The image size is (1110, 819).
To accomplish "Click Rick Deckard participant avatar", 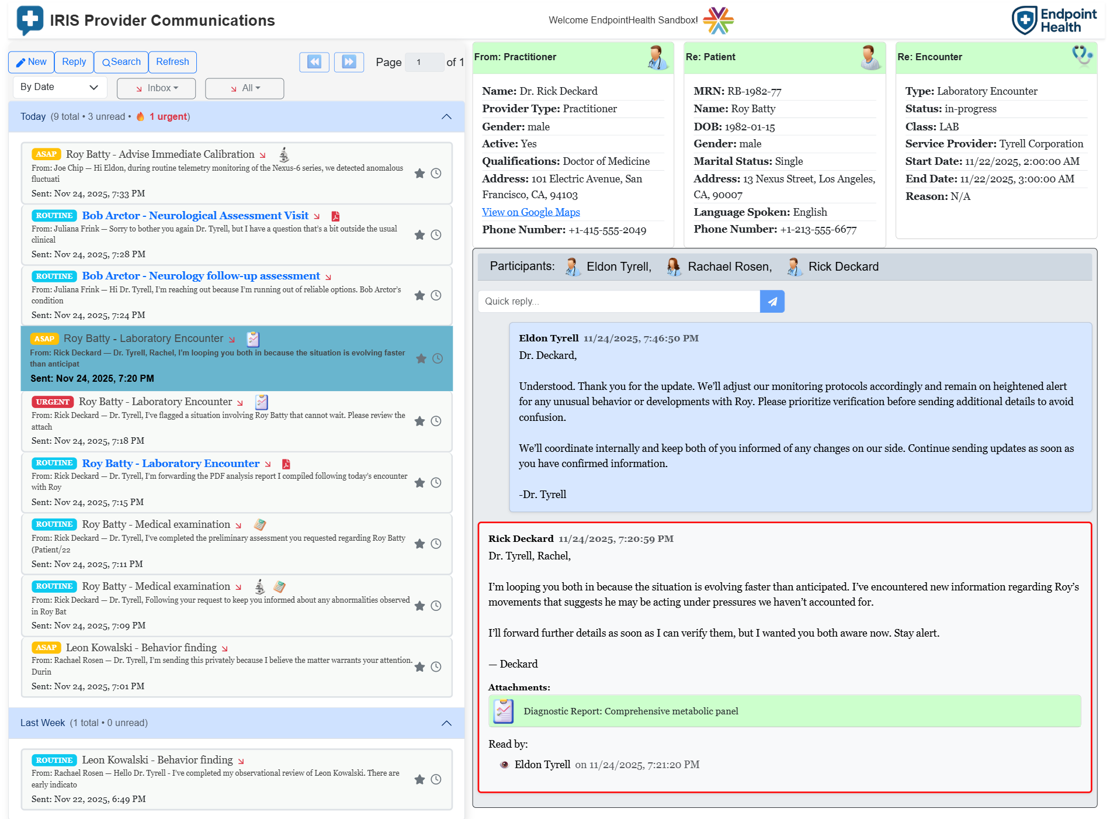I will [x=794, y=267].
